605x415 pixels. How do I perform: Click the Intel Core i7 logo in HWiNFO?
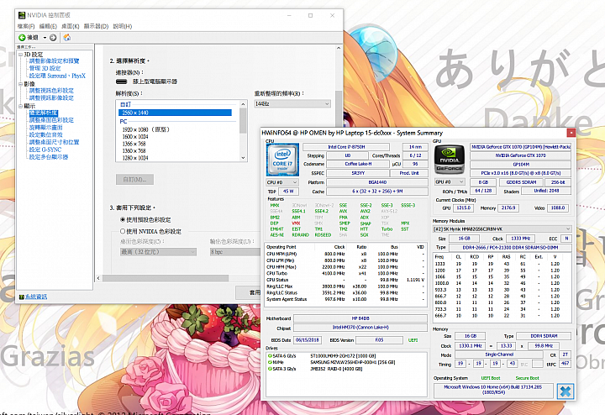[282, 160]
